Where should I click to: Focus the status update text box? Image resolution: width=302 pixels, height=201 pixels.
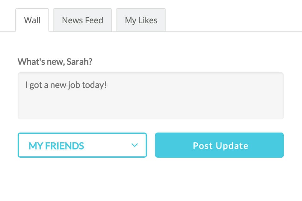point(150,96)
